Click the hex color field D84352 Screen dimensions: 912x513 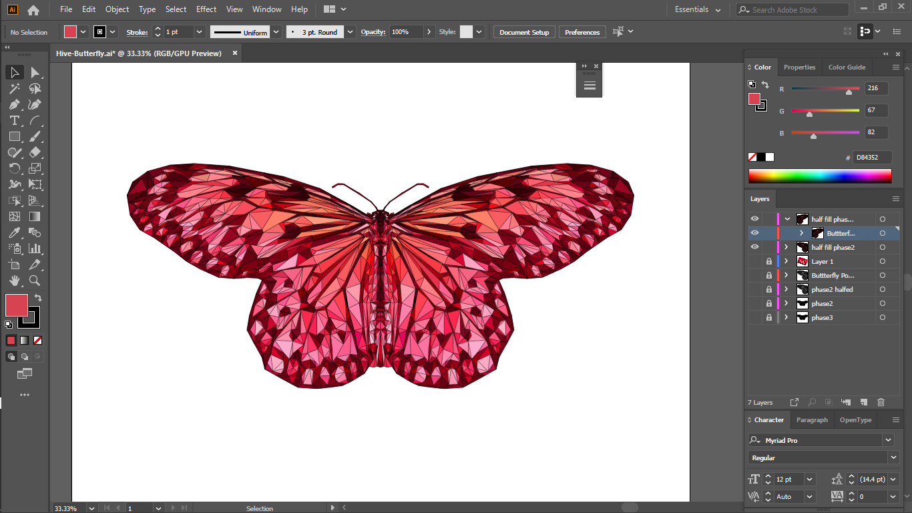(871, 158)
